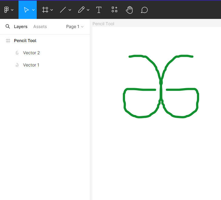Switch to the Layers tab

pos(21,27)
